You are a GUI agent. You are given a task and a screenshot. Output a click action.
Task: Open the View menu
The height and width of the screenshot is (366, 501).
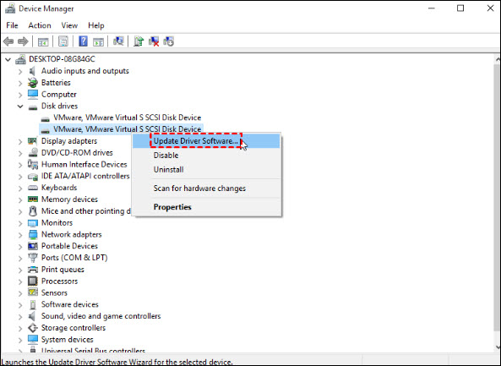point(69,25)
